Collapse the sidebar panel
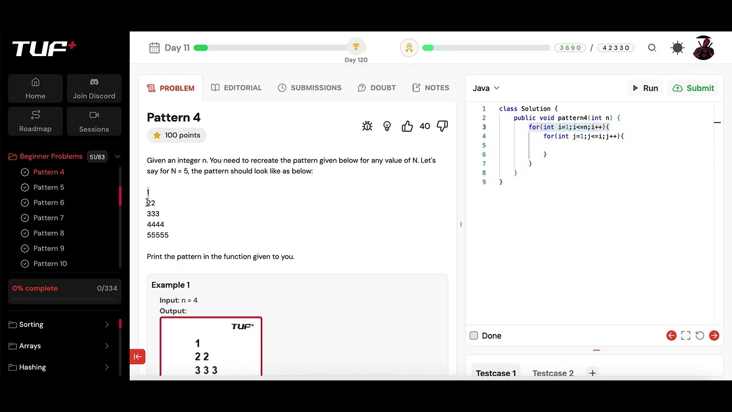732x412 pixels. (138, 356)
